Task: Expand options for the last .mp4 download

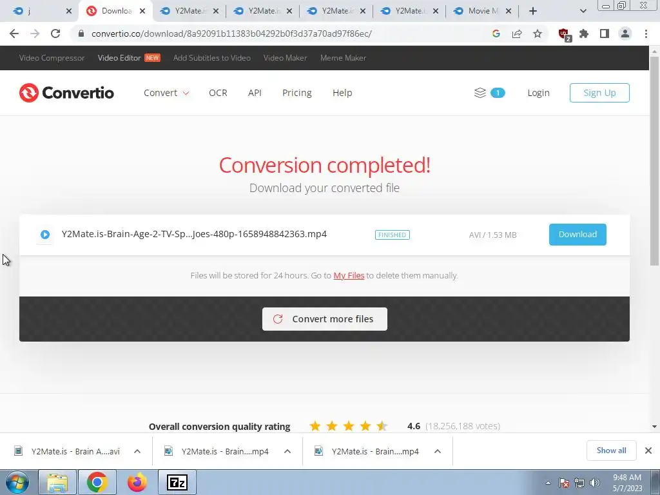Action: (x=438, y=451)
